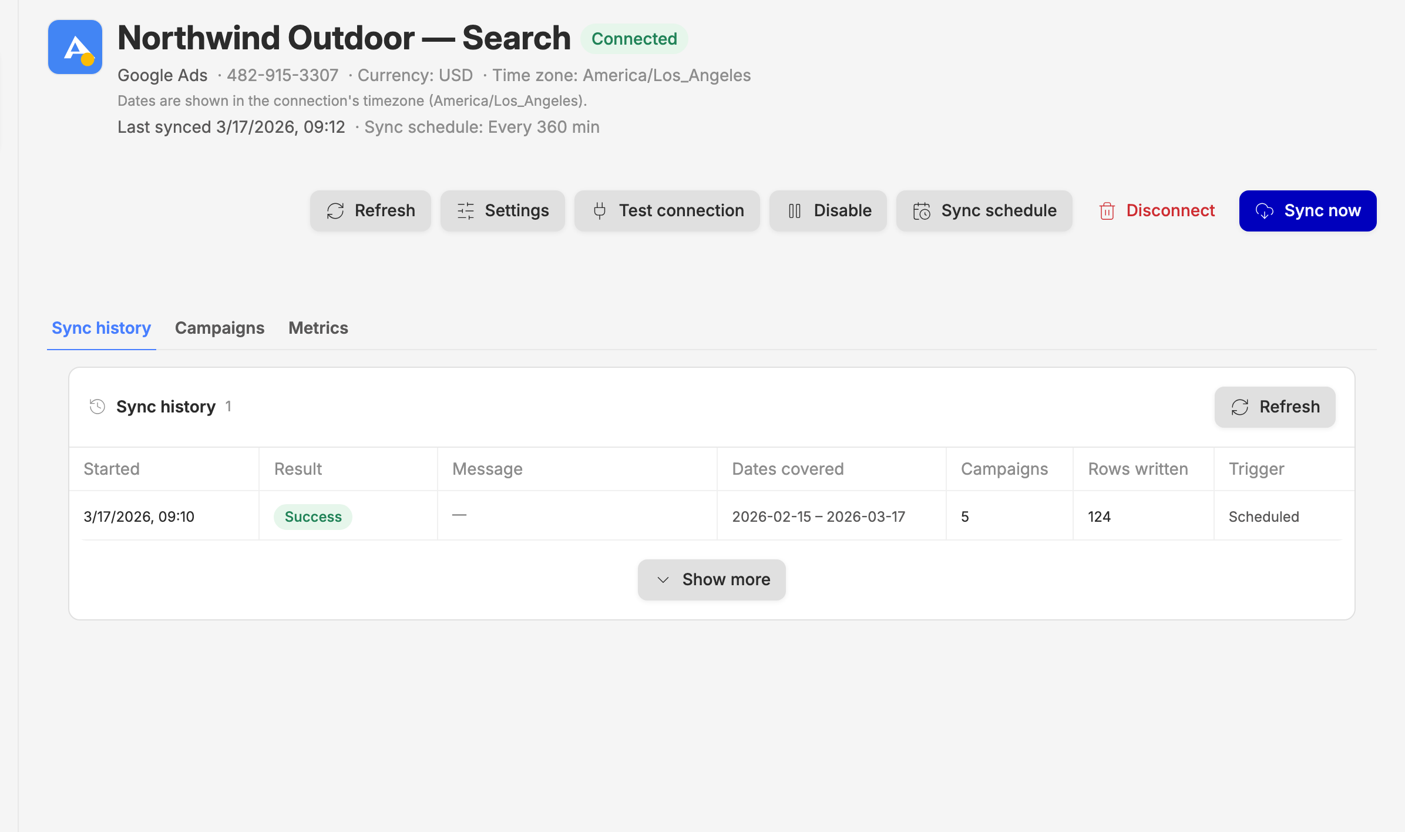
Task: Click the Time zone: America/Los_Angeles label
Action: tap(621, 75)
